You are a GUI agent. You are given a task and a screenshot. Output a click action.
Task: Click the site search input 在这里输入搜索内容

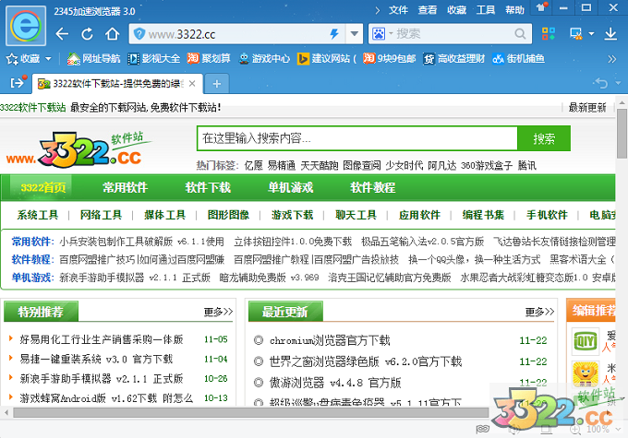[x=357, y=138]
